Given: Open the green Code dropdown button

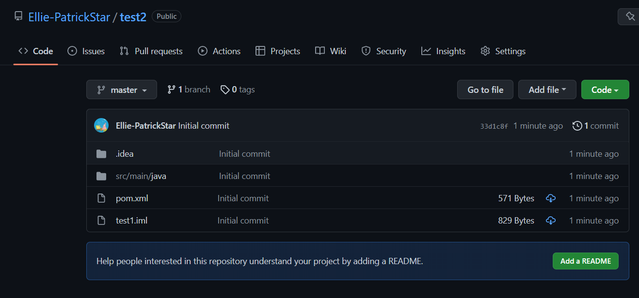Looking at the screenshot, I should (605, 89).
